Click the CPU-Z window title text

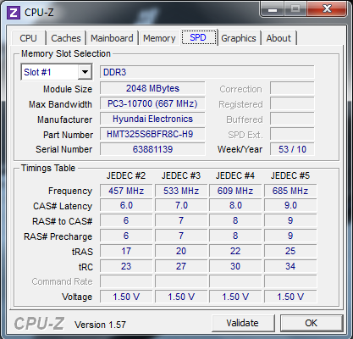[39, 13]
